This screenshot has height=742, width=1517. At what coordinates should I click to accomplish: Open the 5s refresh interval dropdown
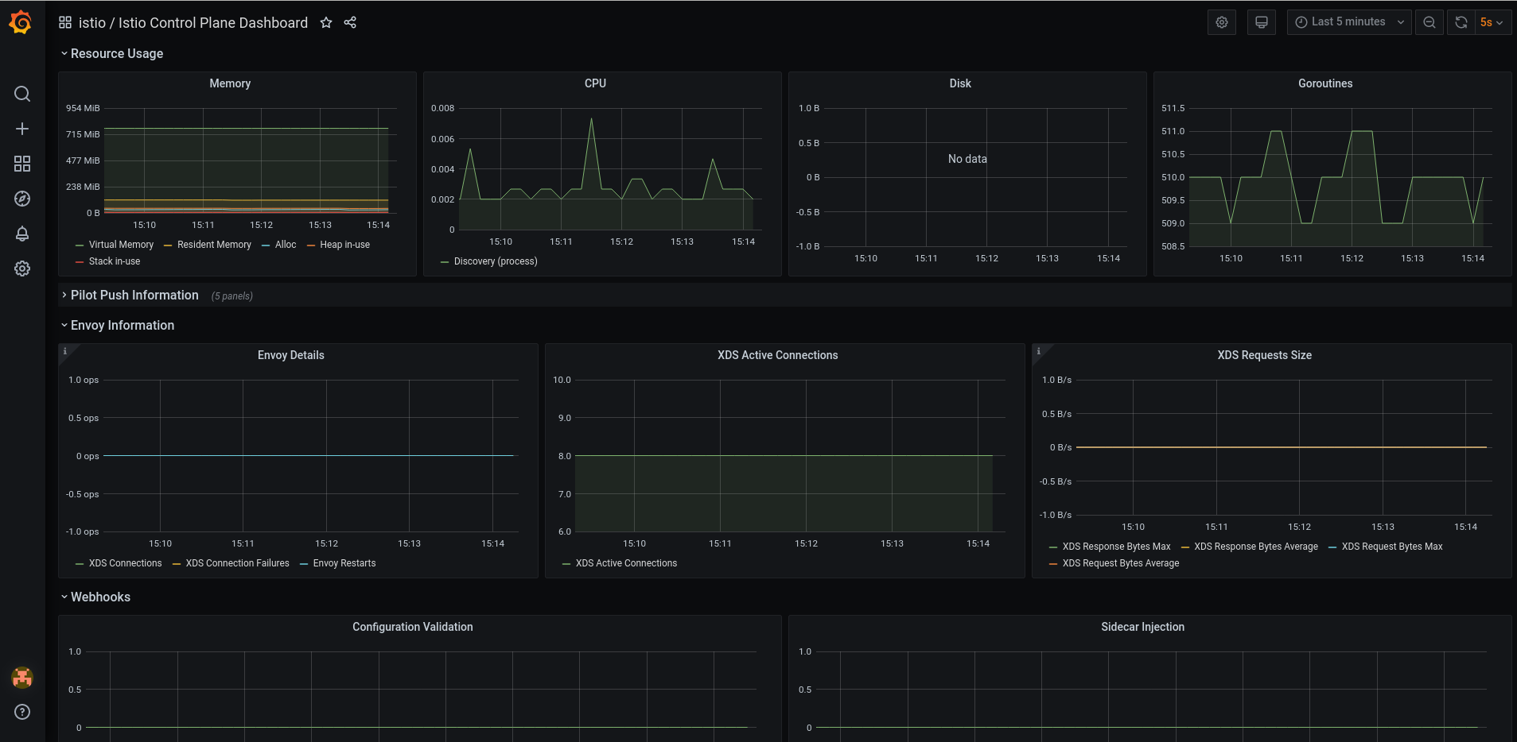point(1492,22)
